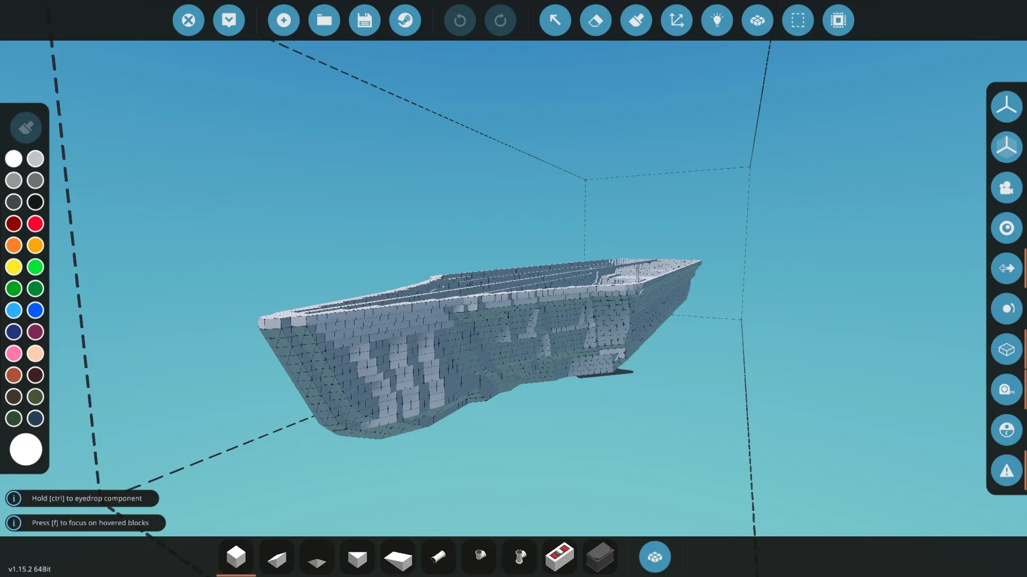Image resolution: width=1027 pixels, height=577 pixels.
Task: Select the battery component in hotbar
Action: 600,557
